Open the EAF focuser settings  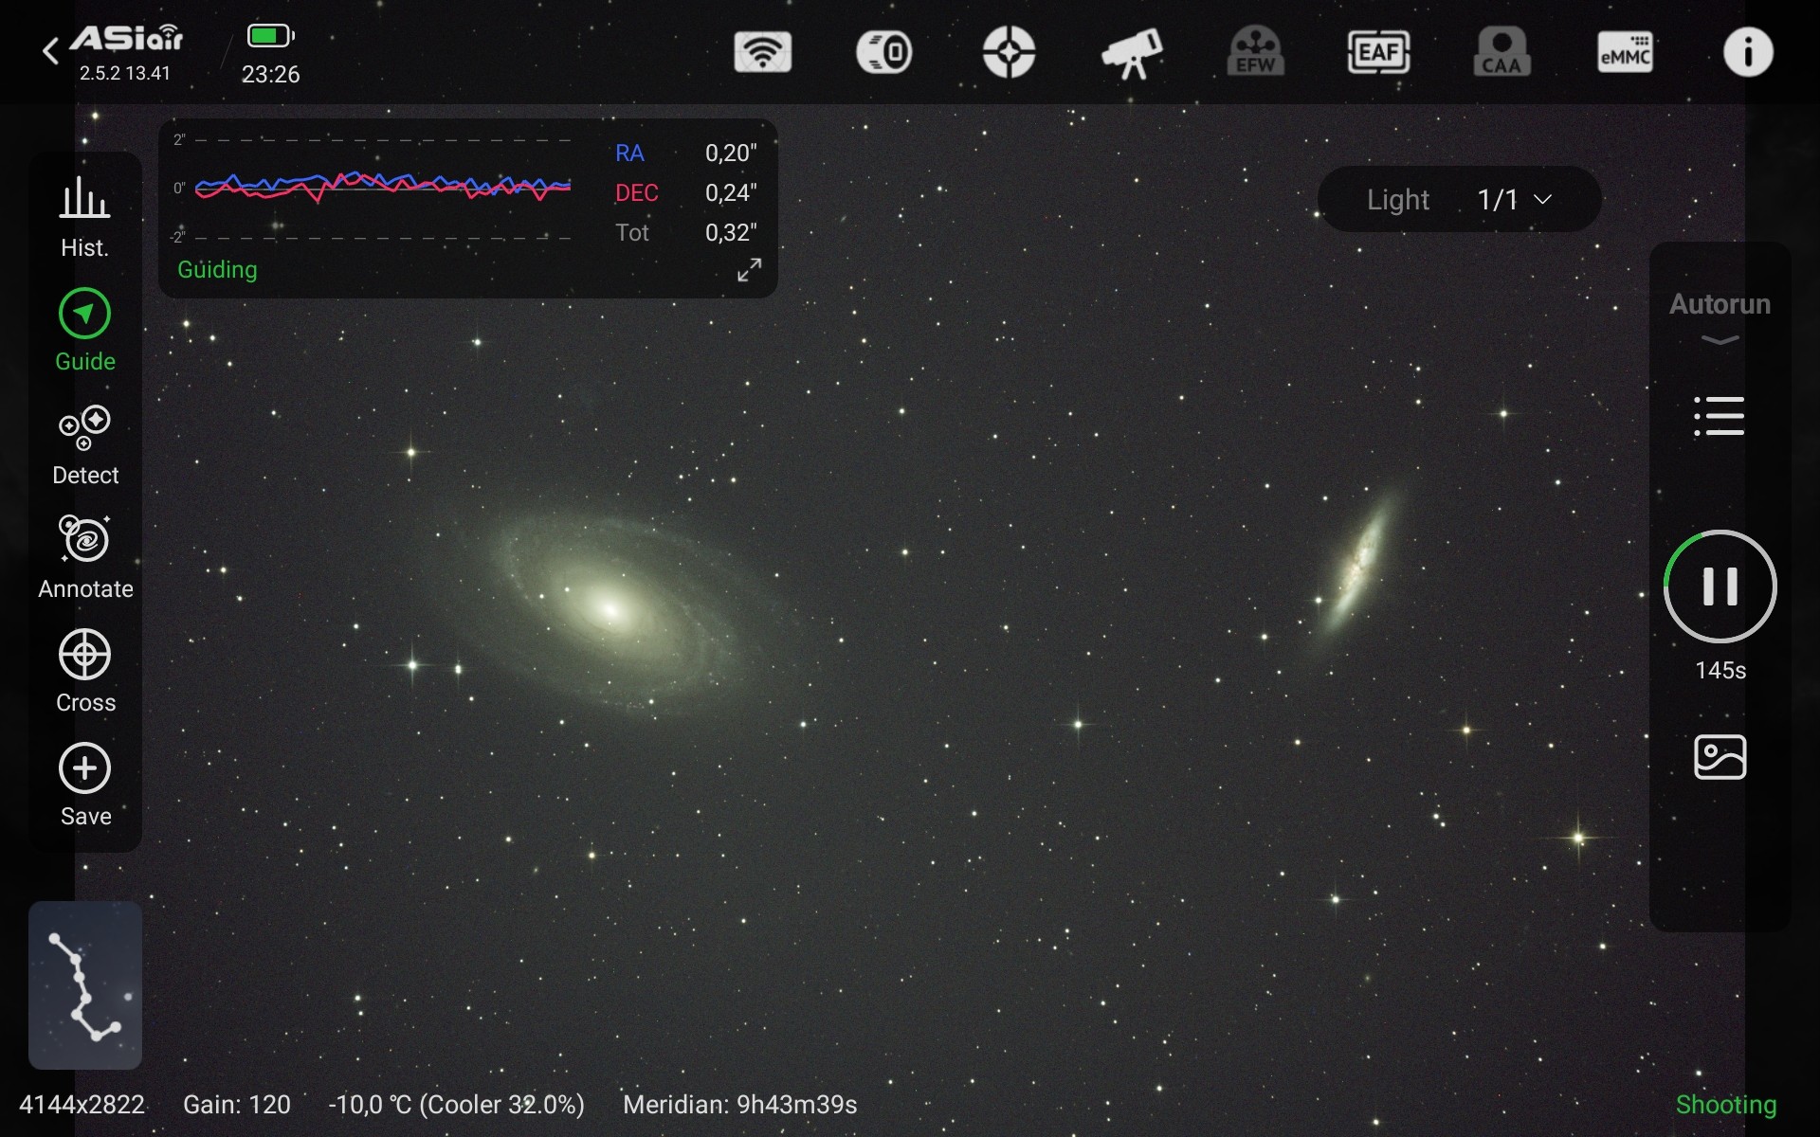click(x=1378, y=52)
